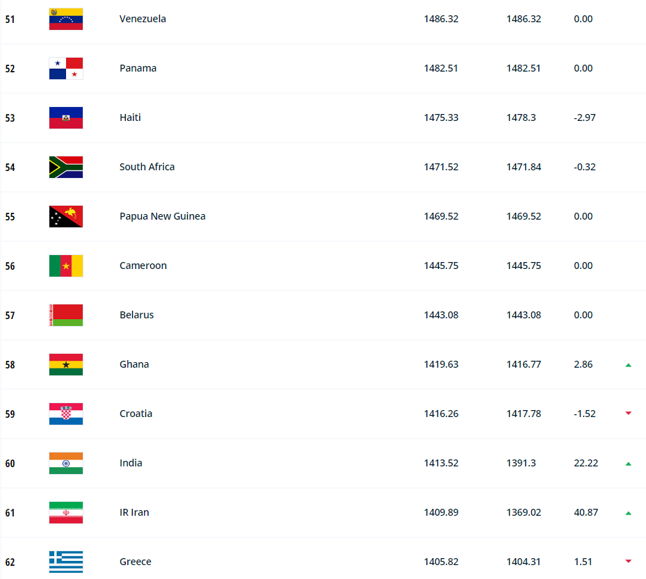Click the Greece row's red down arrow
Image resolution: width=646 pixels, height=579 pixels.
pyautogui.click(x=628, y=562)
